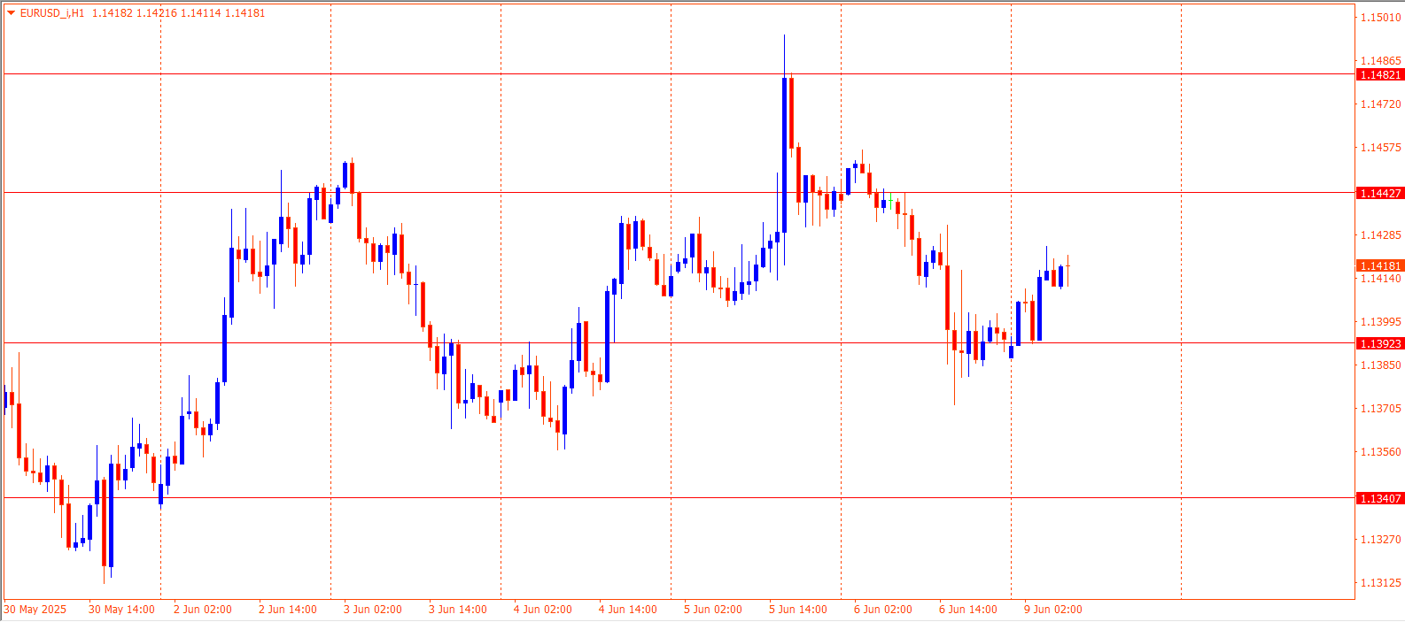Click the "3 Jun 02:00" time axis label
Viewport: 1405px width, 622px height.
click(372, 610)
